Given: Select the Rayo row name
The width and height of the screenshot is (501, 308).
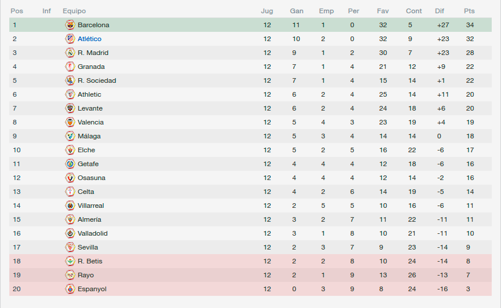Looking at the screenshot, I should pos(86,275).
